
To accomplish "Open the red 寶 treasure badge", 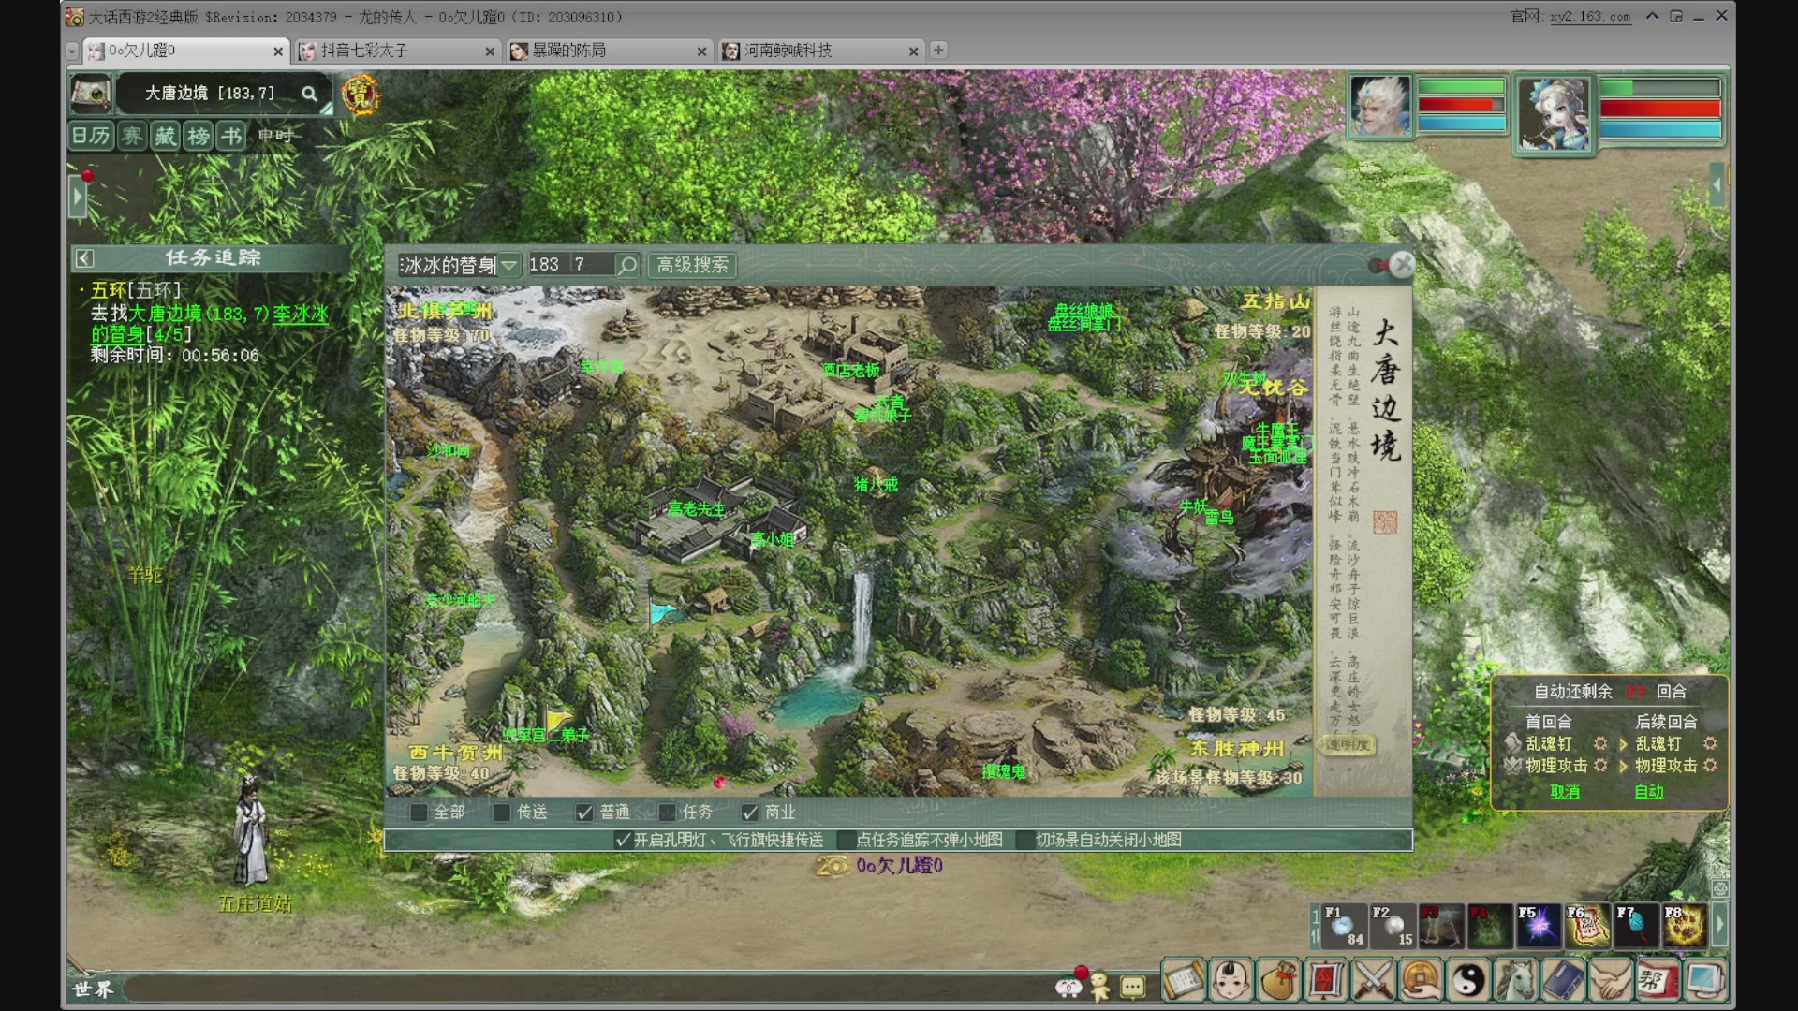I will 361,95.
